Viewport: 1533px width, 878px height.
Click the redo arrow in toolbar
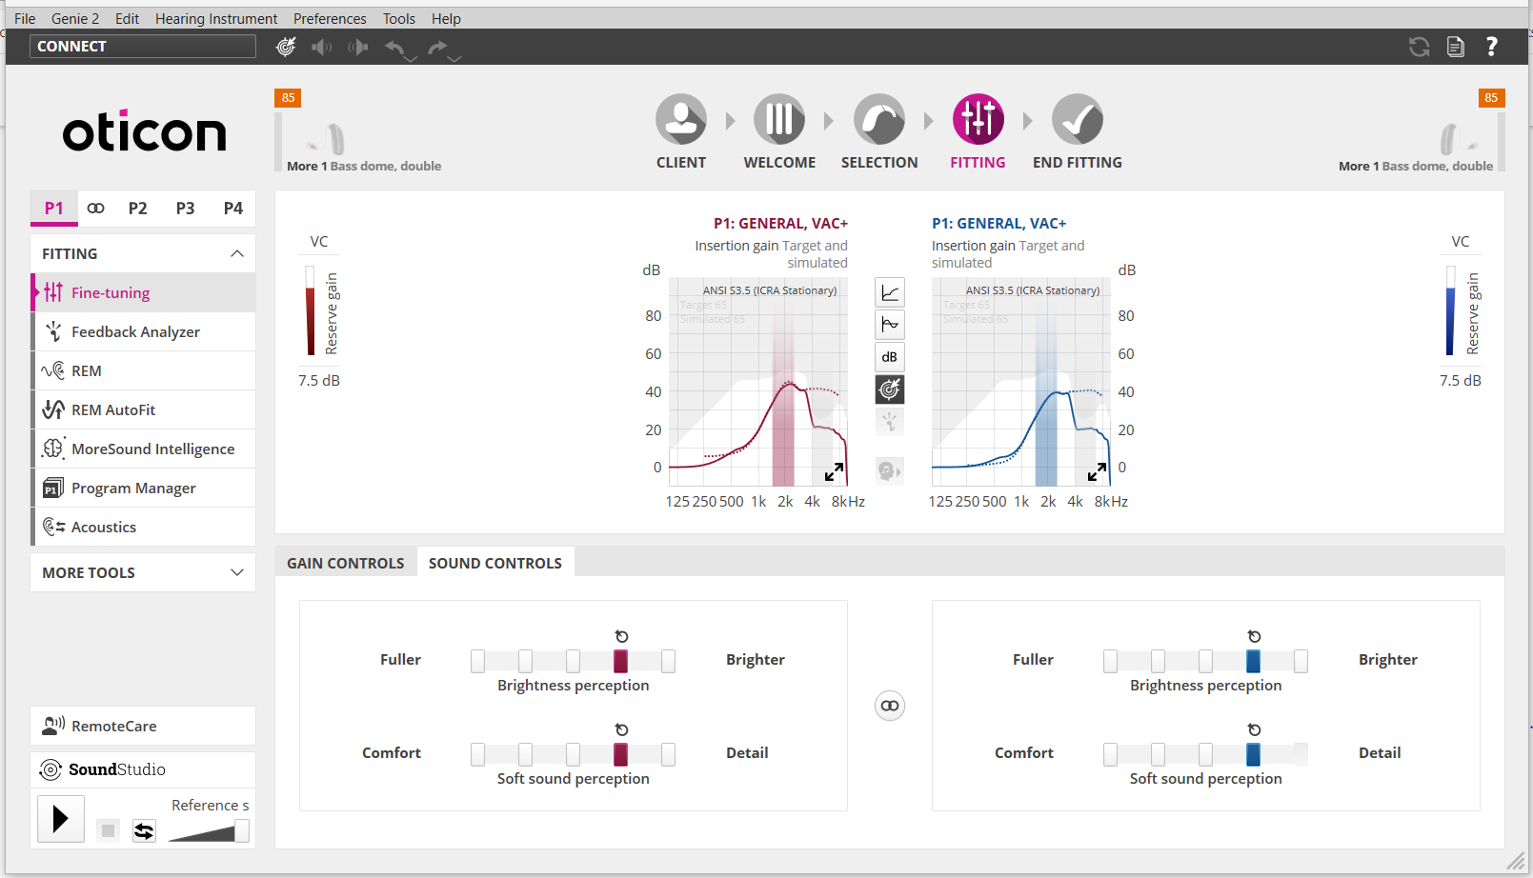[437, 47]
